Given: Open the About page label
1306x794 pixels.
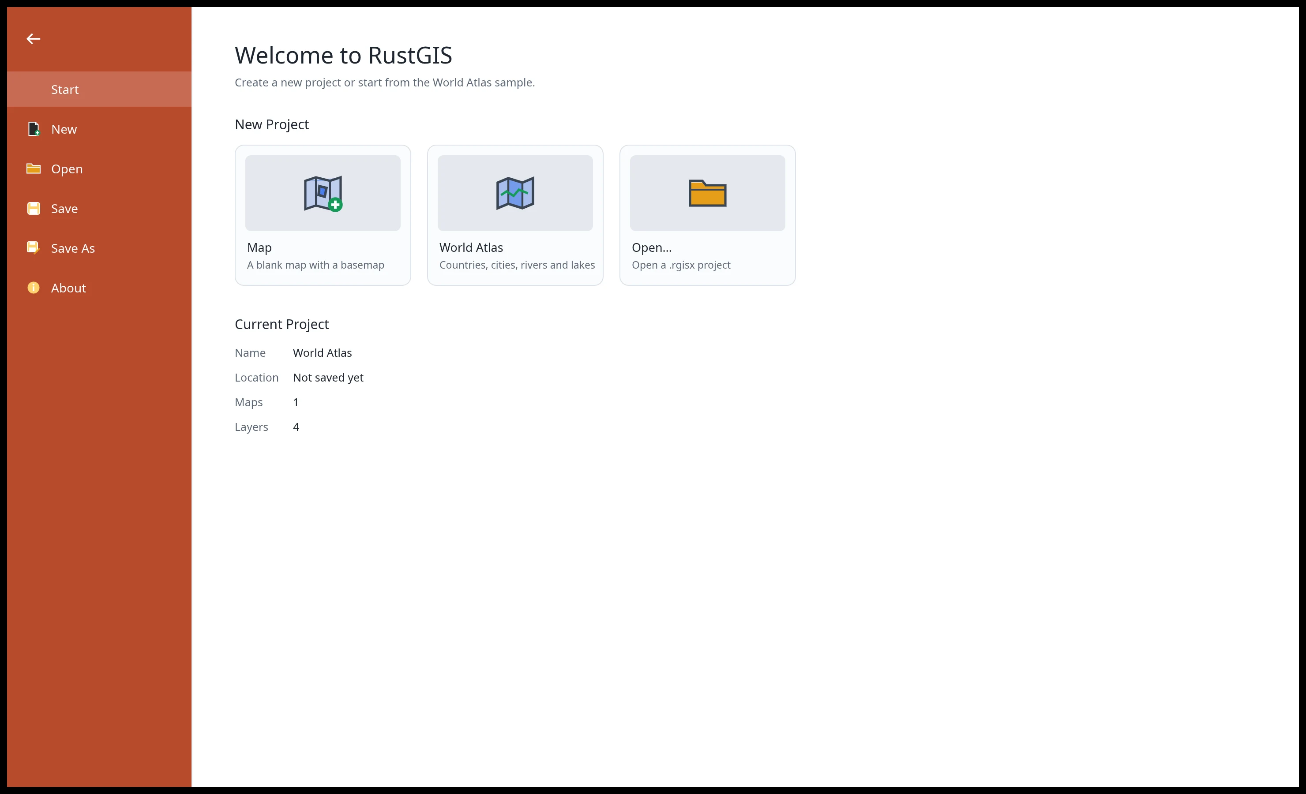Looking at the screenshot, I should 68,288.
